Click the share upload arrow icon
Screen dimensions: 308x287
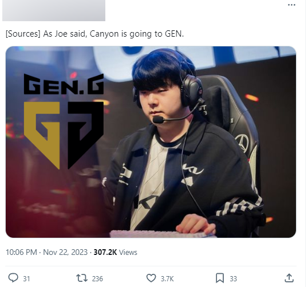tap(289, 278)
